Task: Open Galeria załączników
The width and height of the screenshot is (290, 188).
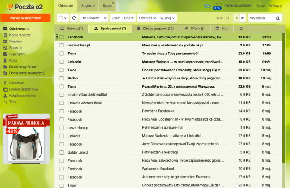Action: [x=21, y=89]
